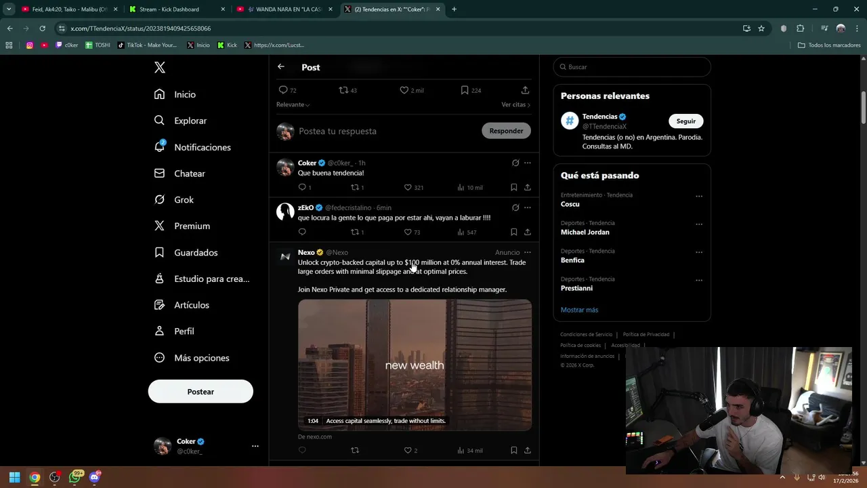The height and width of the screenshot is (488, 867).
Task: Open Ver citas link
Action: click(515, 104)
